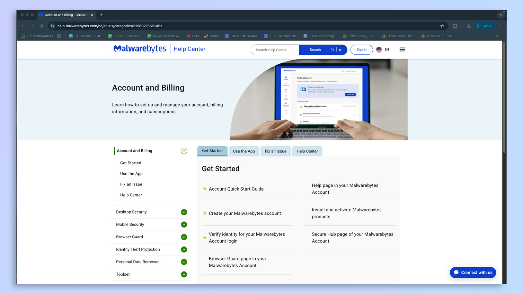Select Help Center in sidebar

(131, 195)
